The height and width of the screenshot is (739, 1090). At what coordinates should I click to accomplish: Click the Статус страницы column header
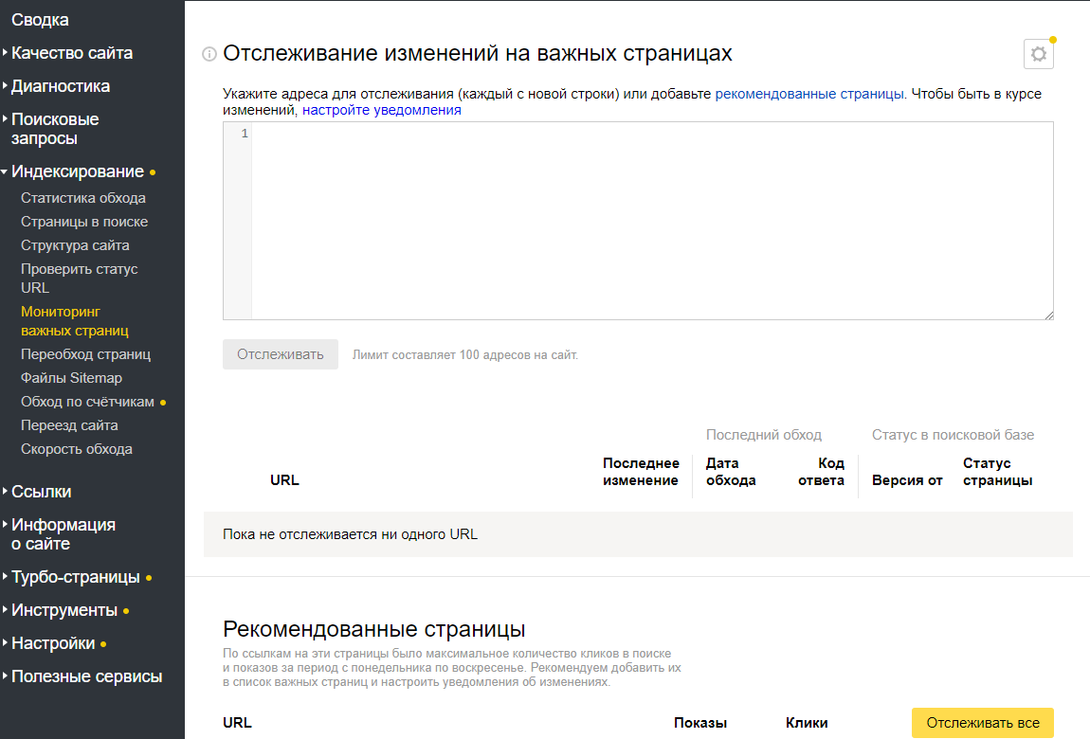coord(997,472)
